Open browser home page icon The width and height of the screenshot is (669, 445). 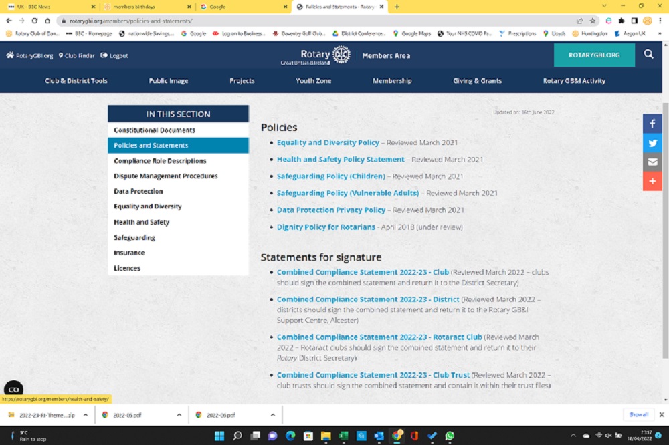pos(47,21)
